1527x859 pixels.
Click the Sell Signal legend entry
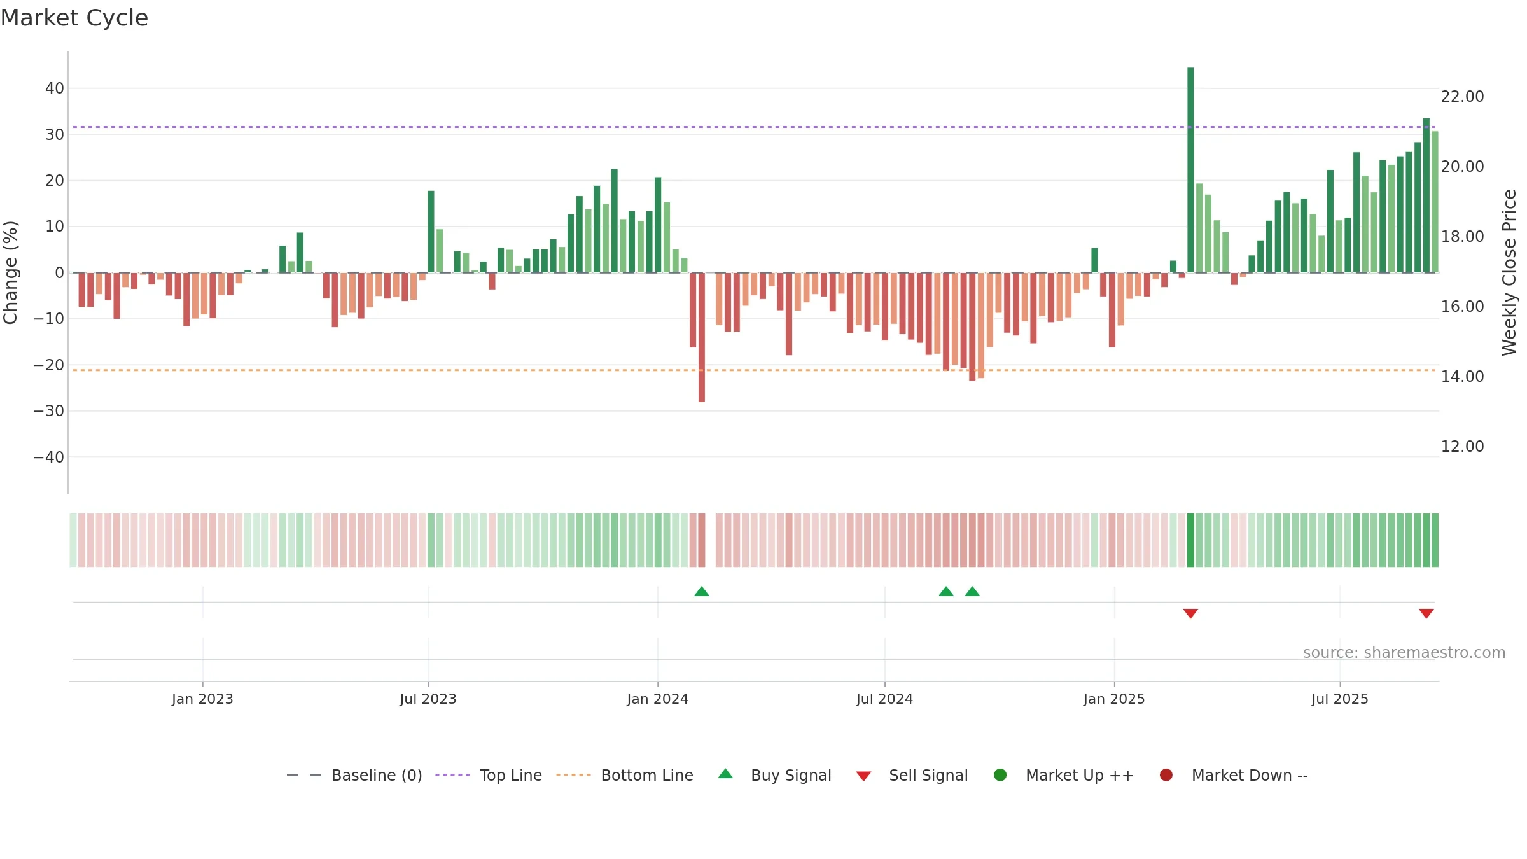912,775
